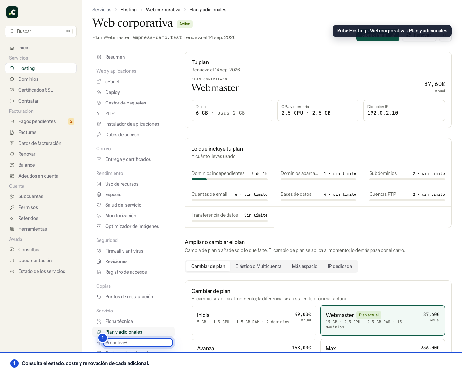Click the Buscar search field
This screenshot has height=373, width=462.
[41, 31]
